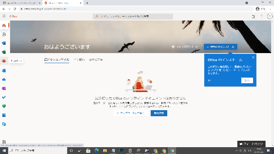The image size is (274, 154).
Task: Click the Office logo text in header
Action: coord(13,16)
